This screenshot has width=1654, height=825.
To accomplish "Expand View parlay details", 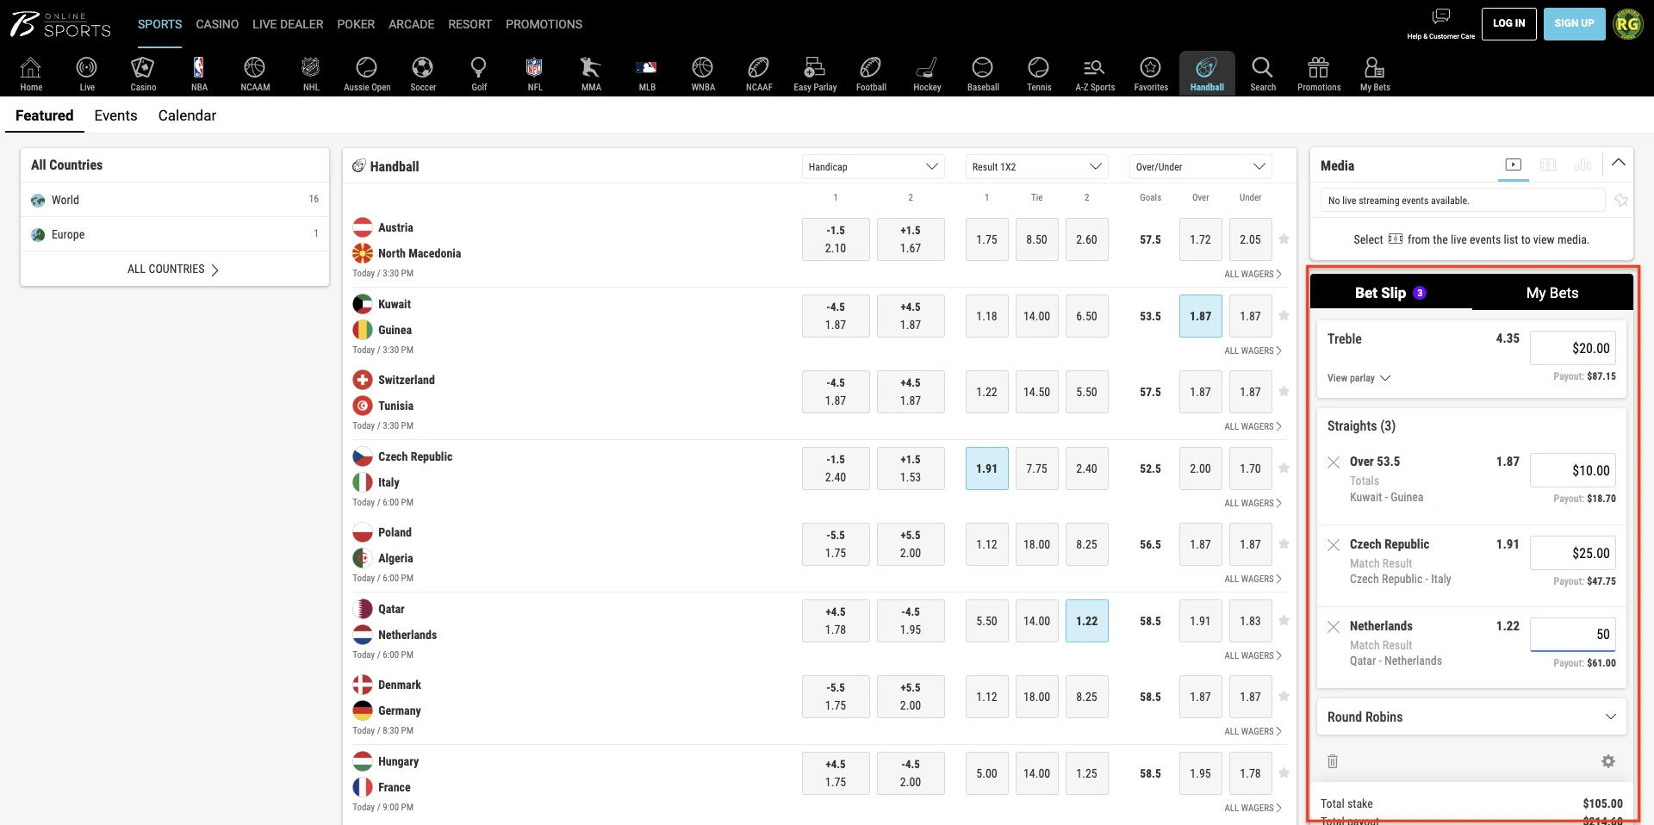I will click(x=1359, y=378).
